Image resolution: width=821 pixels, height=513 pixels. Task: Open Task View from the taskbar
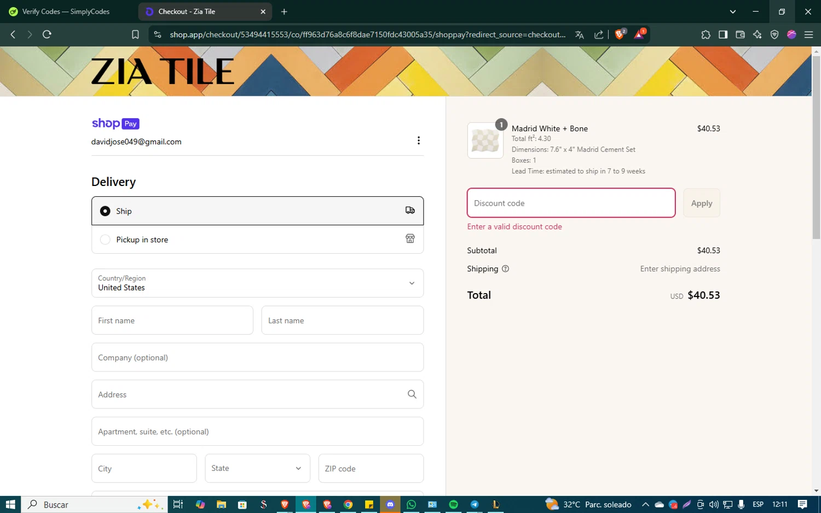[178, 504]
